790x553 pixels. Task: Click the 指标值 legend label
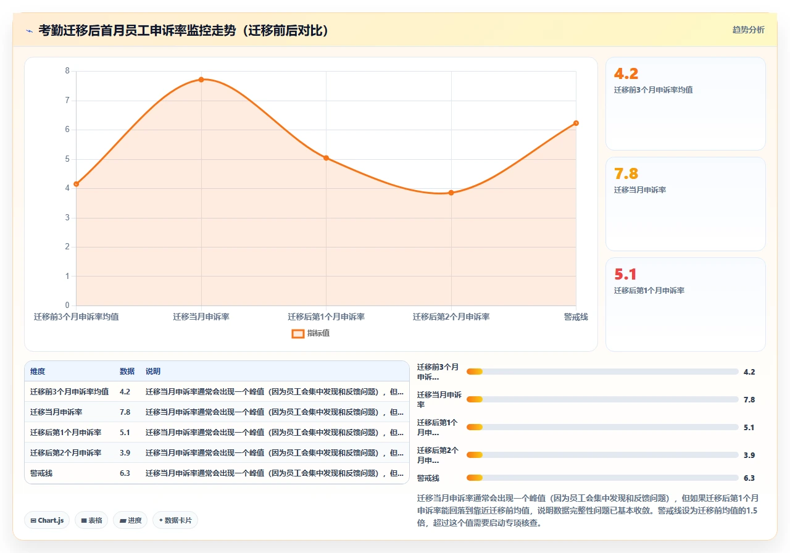[x=318, y=333]
